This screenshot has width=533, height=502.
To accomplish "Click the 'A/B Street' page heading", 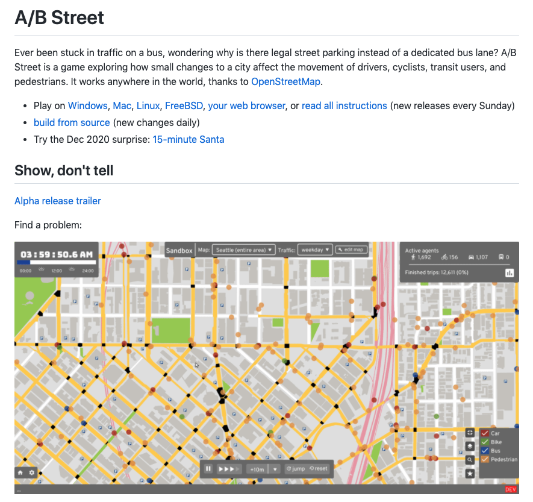I will click(59, 17).
